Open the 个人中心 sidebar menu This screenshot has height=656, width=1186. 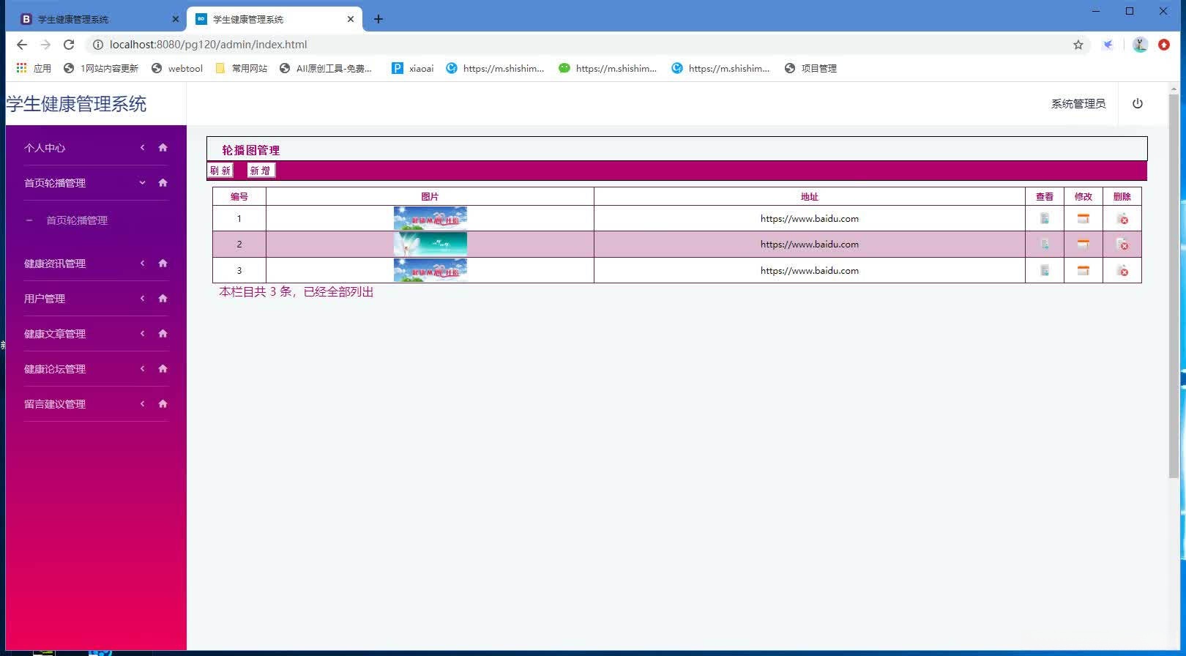coord(45,148)
